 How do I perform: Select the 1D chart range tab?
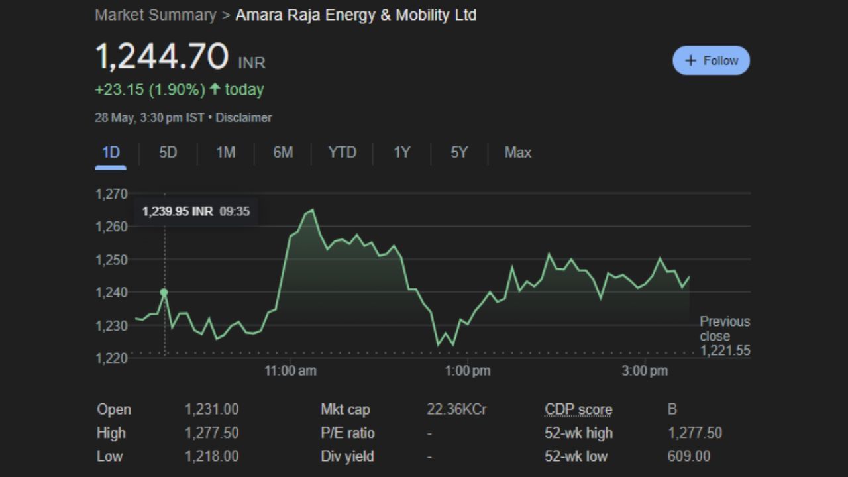111,152
